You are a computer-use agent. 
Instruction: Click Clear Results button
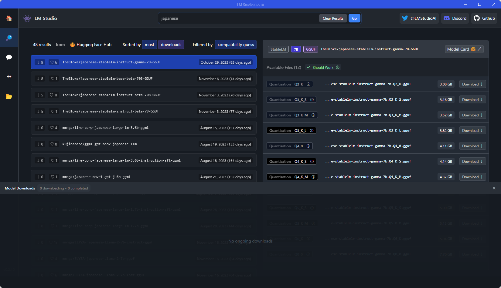333,18
